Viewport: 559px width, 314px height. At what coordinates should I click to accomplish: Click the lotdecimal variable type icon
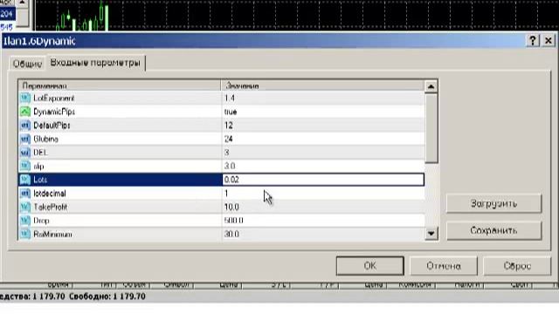tap(25, 194)
